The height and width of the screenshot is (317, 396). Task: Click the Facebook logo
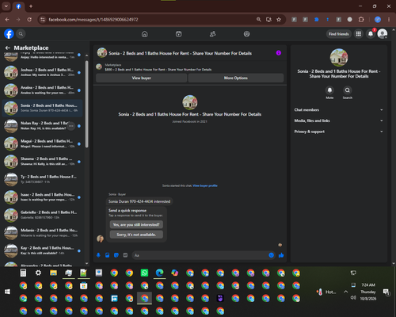tap(9, 34)
